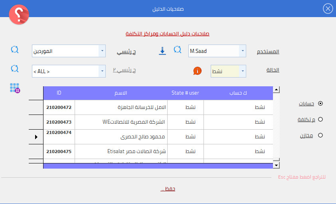
Task: Expand the نشط status dropdown
Action: click(x=243, y=72)
